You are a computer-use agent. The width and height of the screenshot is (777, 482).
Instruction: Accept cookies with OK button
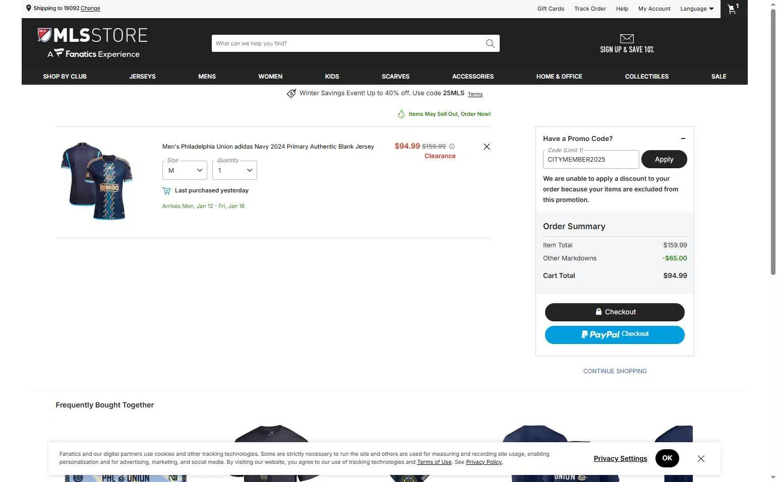[667, 458]
